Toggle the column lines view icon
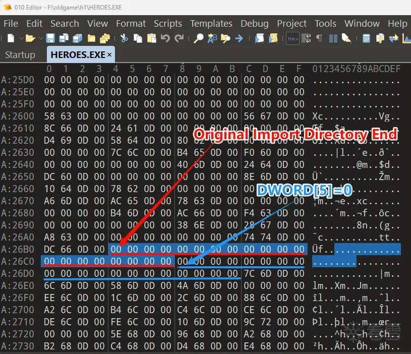Screen dimensions: 411x354 click(333, 38)
